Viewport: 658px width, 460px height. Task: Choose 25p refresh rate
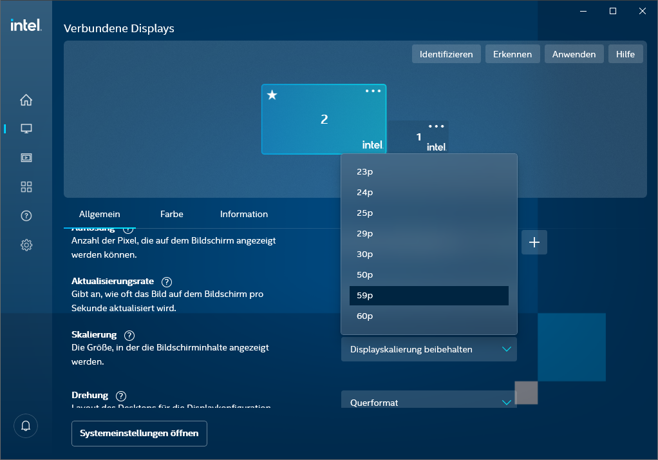point(429,213)
